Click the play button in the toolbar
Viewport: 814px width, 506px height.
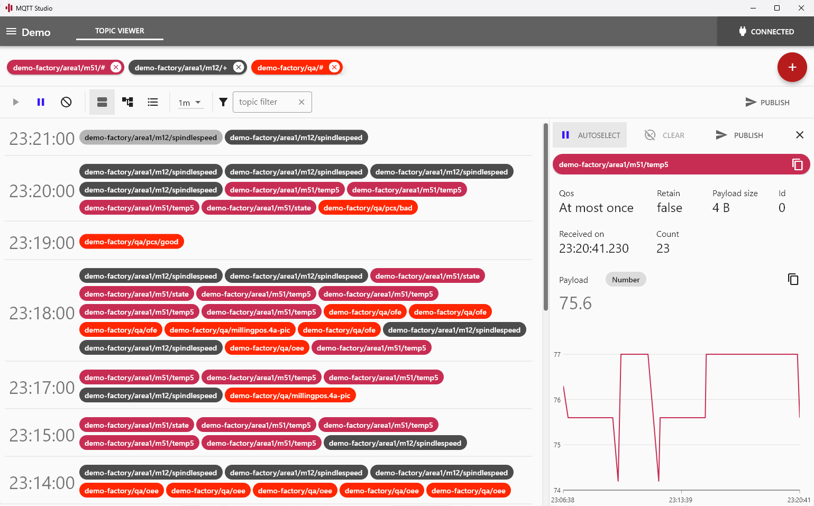coord(16,102)
